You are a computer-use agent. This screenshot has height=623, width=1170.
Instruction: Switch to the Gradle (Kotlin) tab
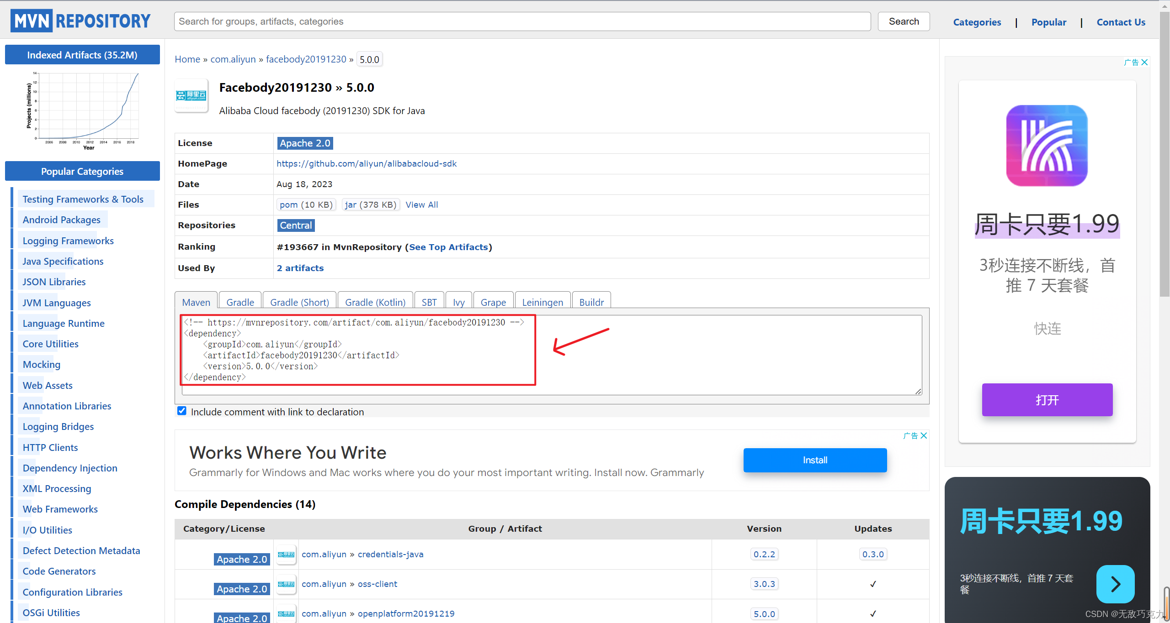pyautogui.click(x=375, y=302)
